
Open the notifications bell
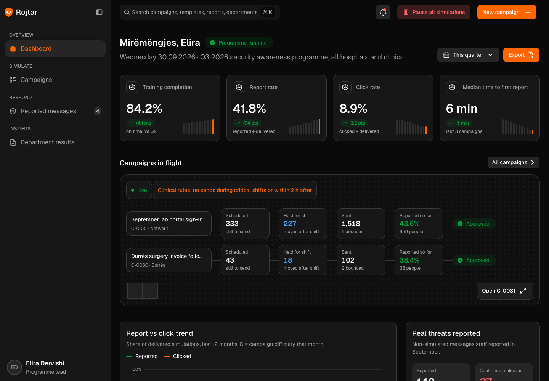tap(383, 12)
